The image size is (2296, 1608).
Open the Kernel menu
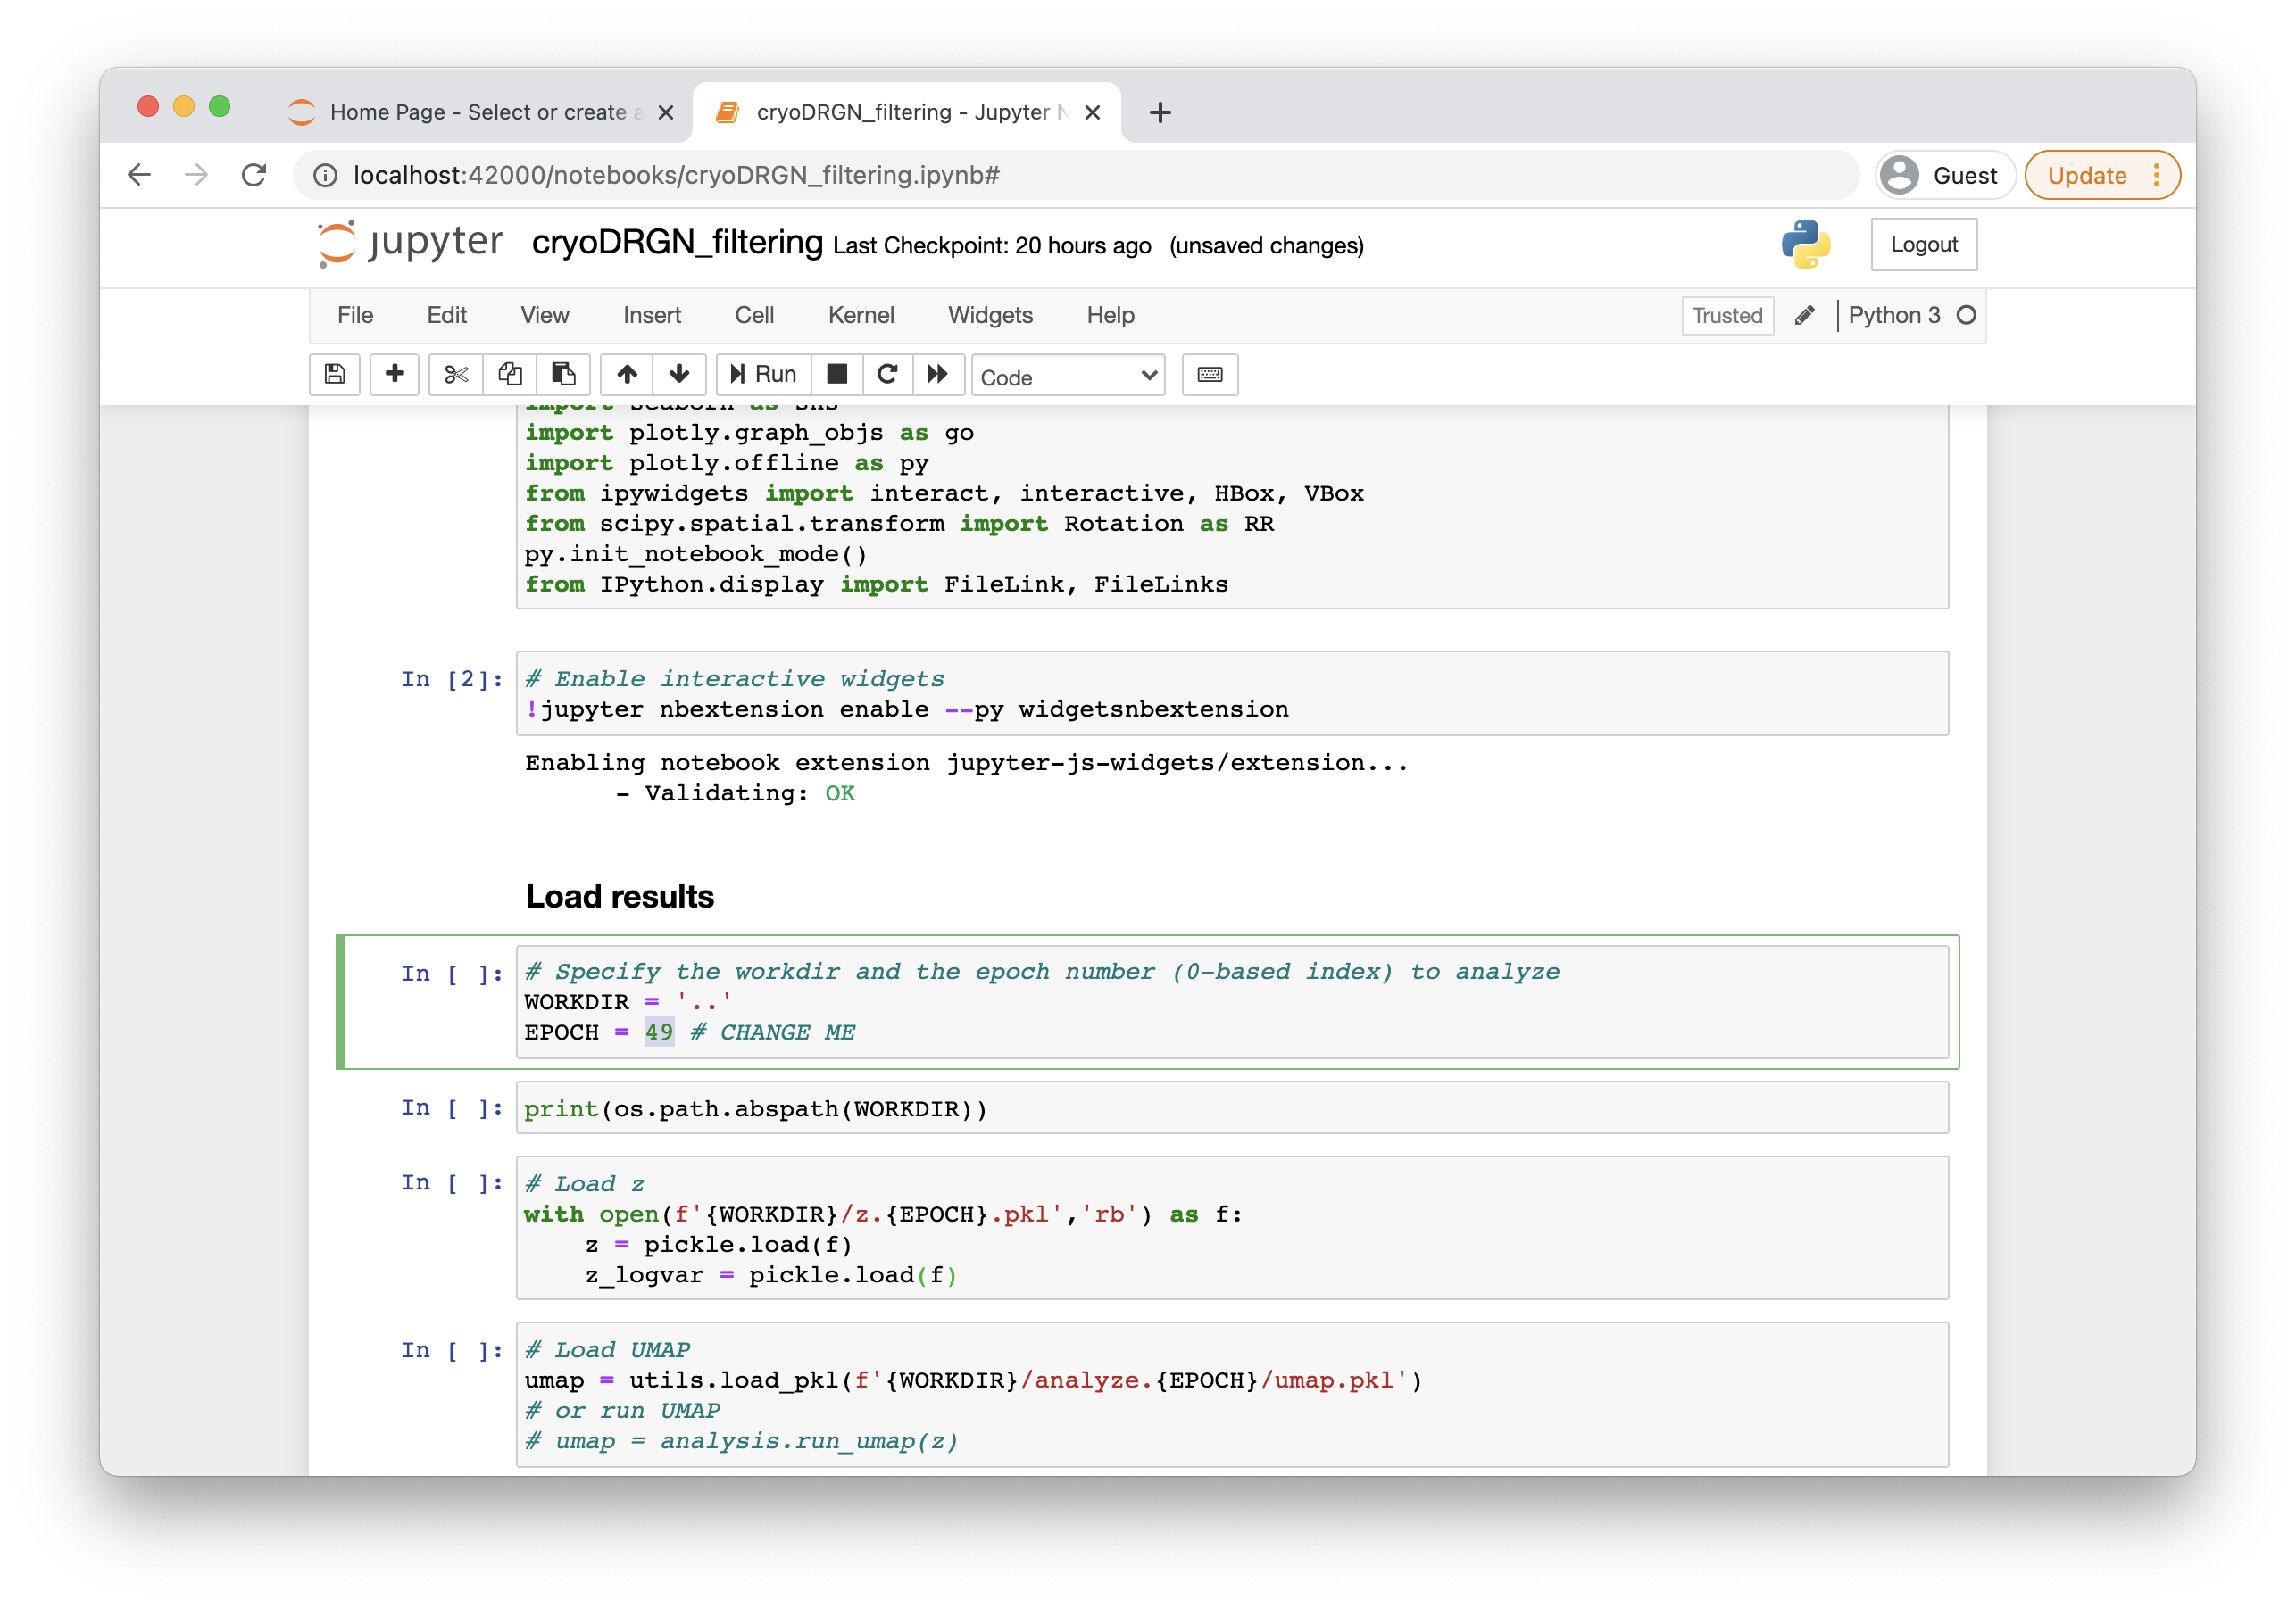tap(860, 316)
